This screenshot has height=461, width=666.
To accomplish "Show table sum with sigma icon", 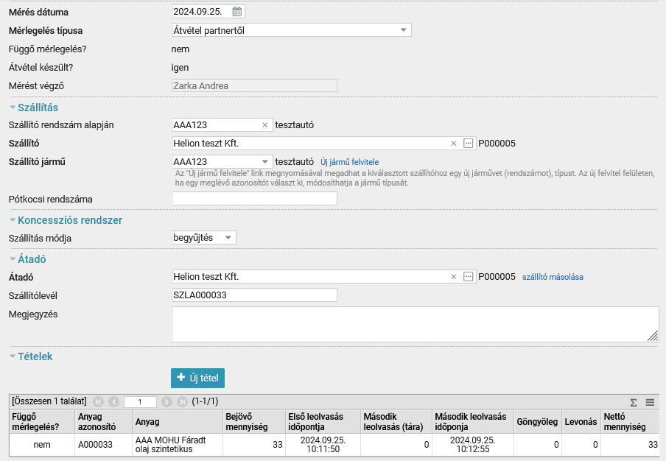I will [x=634, y=402].
